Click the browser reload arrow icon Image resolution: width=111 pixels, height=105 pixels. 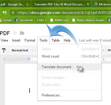tap(4, 13)
